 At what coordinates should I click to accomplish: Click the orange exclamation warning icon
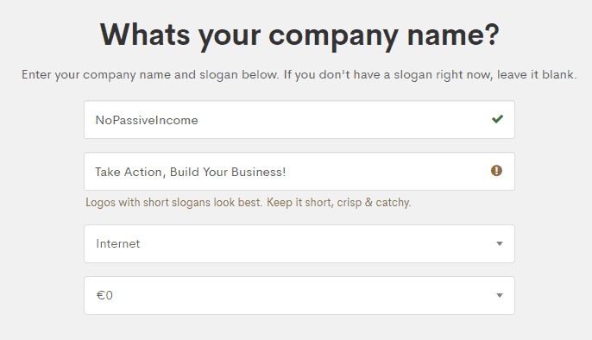496,171
